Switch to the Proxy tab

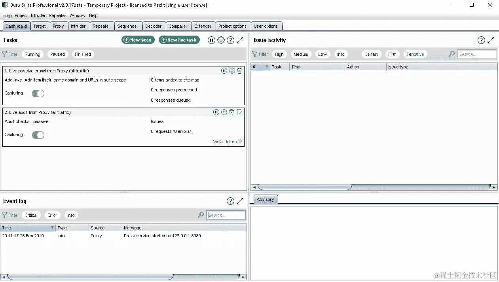pyautogui.click(x=58, y=26)
